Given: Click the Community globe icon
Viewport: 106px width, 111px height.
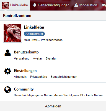Looking at the screenshot, I should pos(7,90).
